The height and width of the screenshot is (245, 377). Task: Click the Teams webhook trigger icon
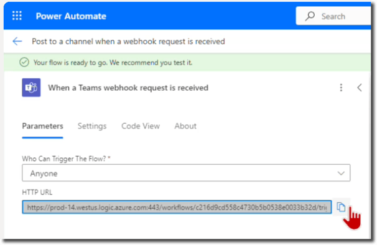[31, 88]
